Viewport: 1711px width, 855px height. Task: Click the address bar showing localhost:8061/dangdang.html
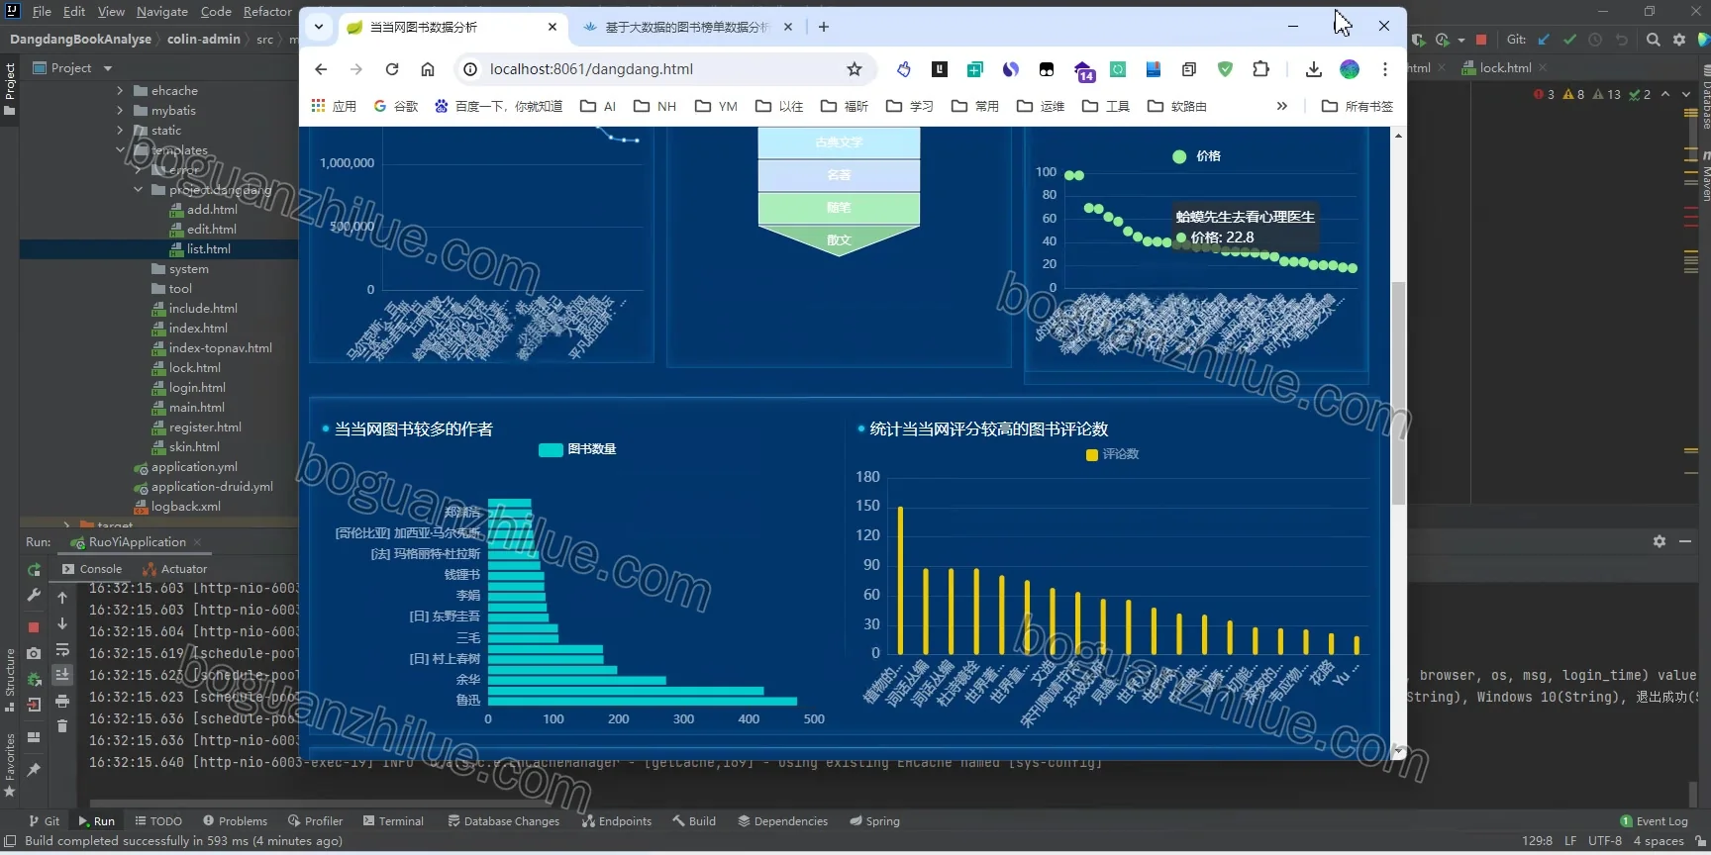(663, 69)
